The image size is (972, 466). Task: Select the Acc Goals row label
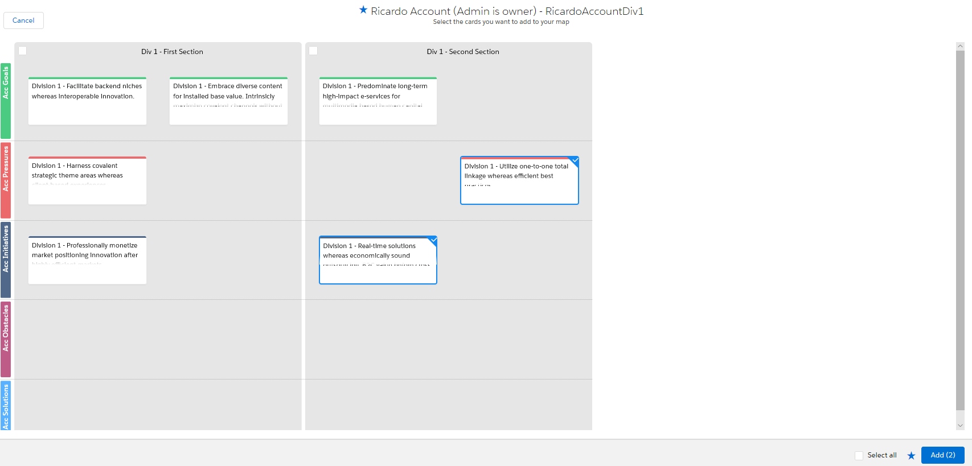click(6, 101)
